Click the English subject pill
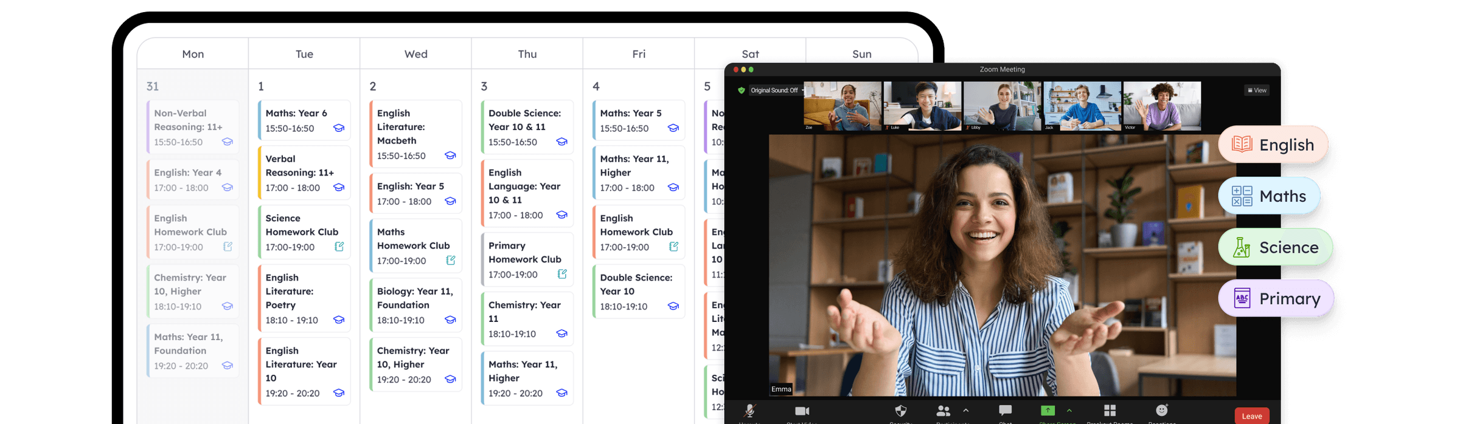The width and height of the screenshot is (1460, 424). [x=1273, y=145]
